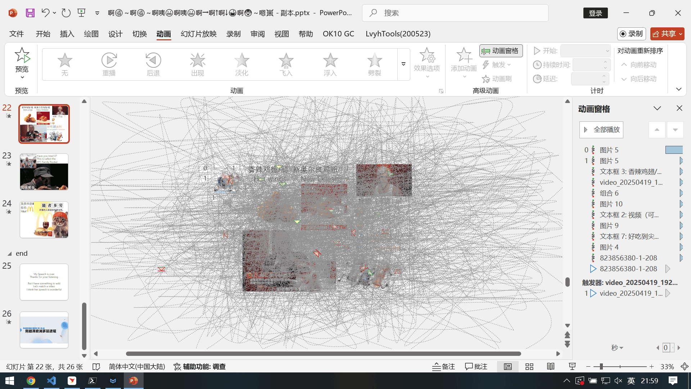The height and width of the screenshot is (389, 691).
Task: Click the Add Animation star icon
Action: click(x=464, y=56)
